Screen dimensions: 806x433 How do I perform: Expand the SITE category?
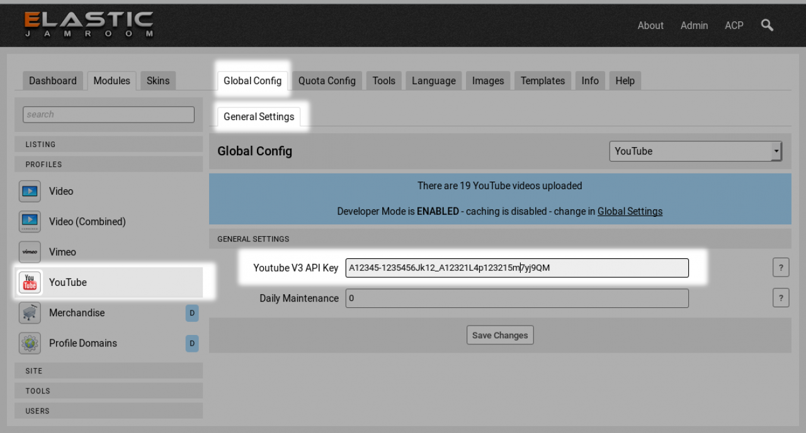coord(108,371)
